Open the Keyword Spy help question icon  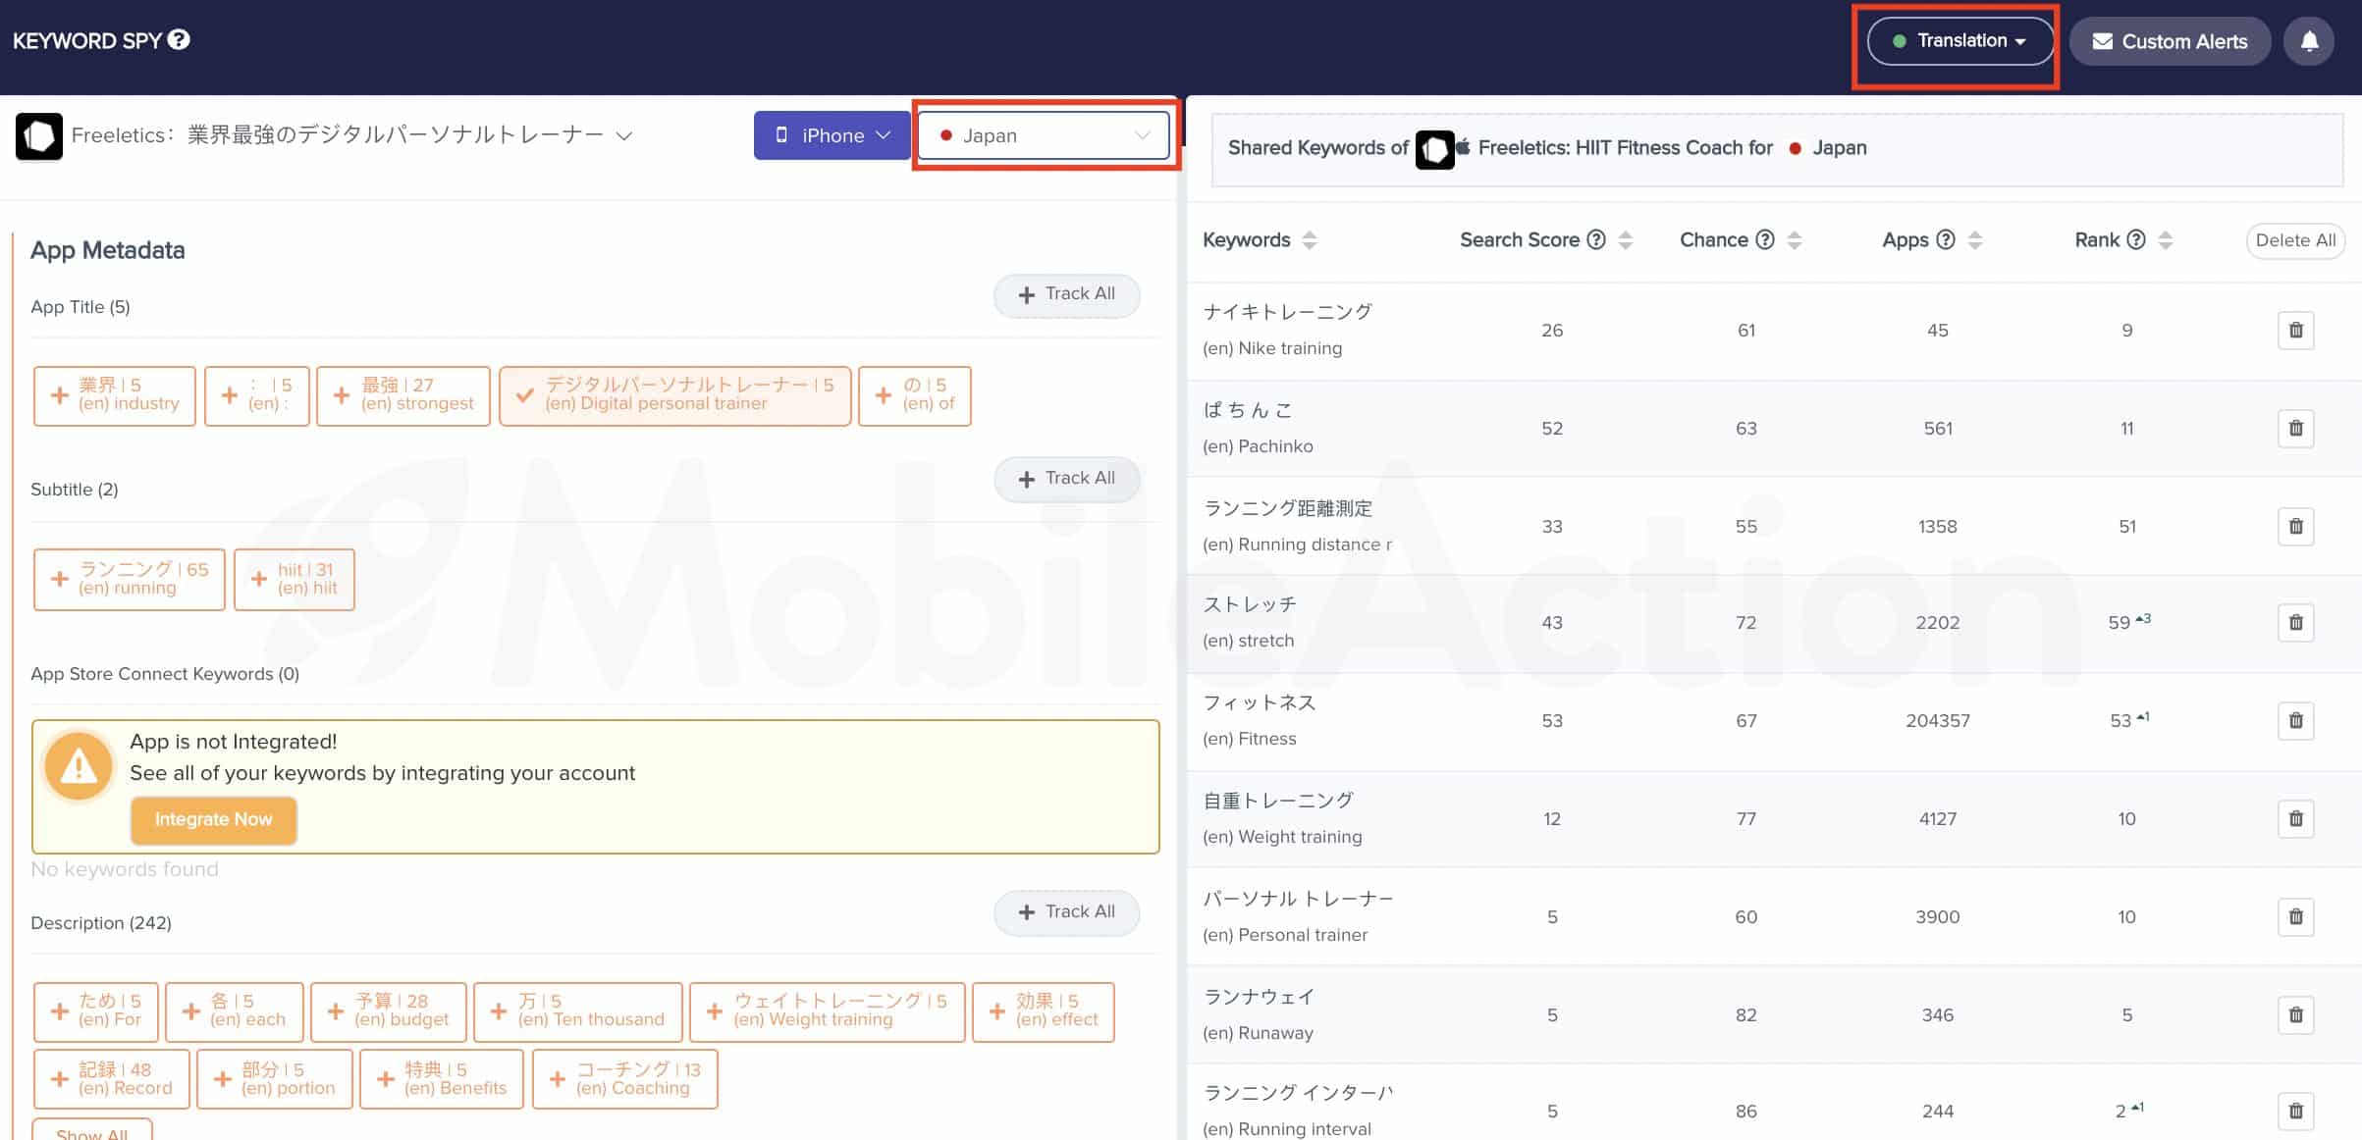click(179, 39)
